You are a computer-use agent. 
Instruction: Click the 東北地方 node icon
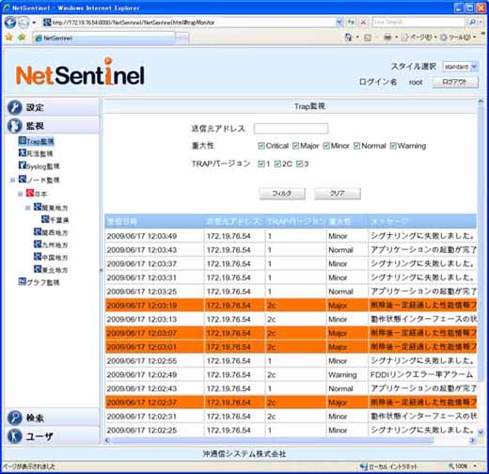[38, 269]
